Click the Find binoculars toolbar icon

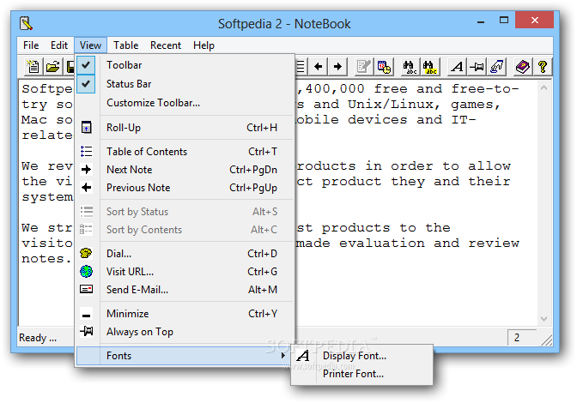click(410, 67)
